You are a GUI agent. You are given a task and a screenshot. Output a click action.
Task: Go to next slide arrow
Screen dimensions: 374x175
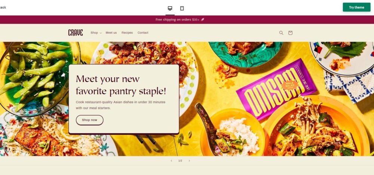pyautogui.click(x=189, y=161)
